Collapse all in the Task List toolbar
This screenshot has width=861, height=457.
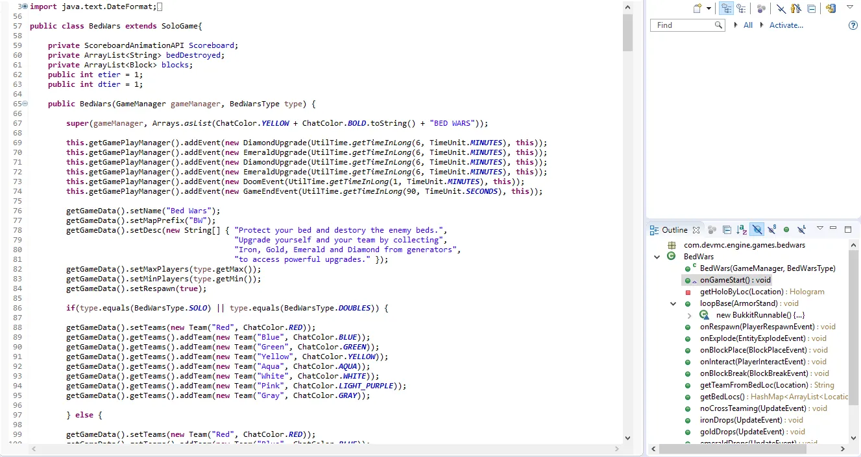812,8
